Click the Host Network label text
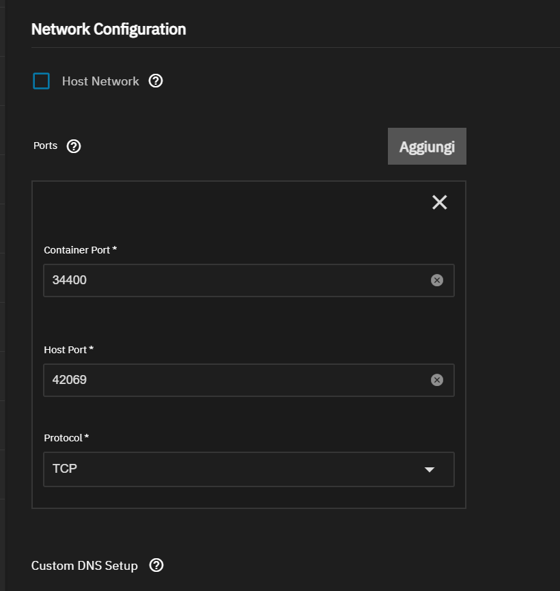Viewport: 560px width, 591px height. click(x=100, y=81)
